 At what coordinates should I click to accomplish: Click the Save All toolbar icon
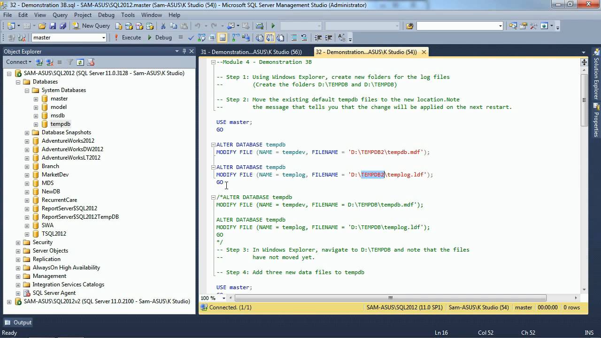tap(62, 26)
